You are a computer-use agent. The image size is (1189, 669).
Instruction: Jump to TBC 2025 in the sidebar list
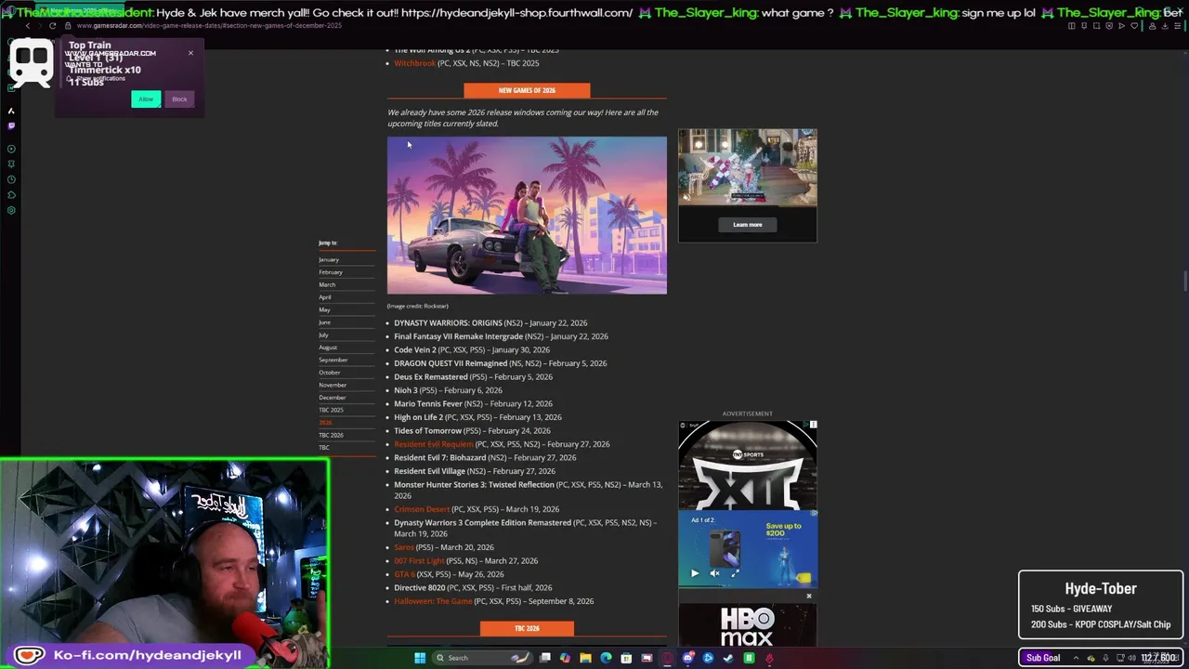(x=331, y=410)
